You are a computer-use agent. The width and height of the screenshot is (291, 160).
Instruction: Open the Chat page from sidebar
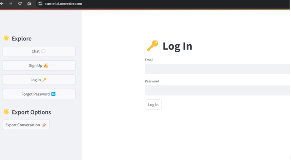(39, 51)
